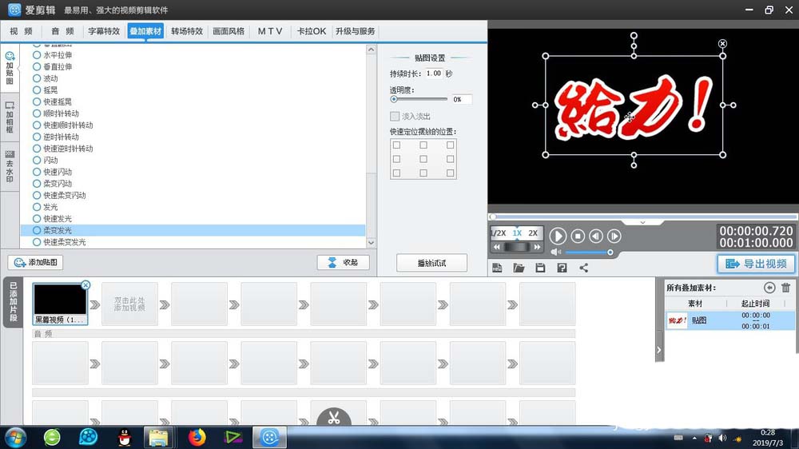Select the 贴图 overlay row in list
Viewport: 799px width, 449px height.
coord(730,320)
